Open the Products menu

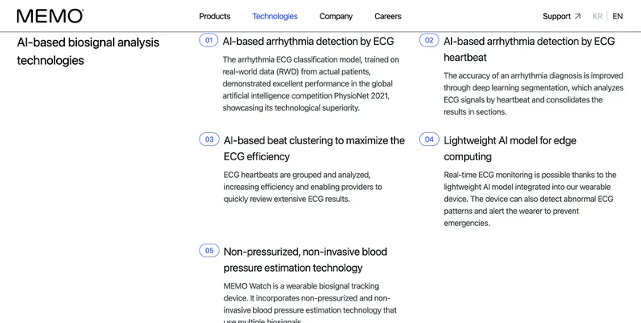[x=215, y=16]
